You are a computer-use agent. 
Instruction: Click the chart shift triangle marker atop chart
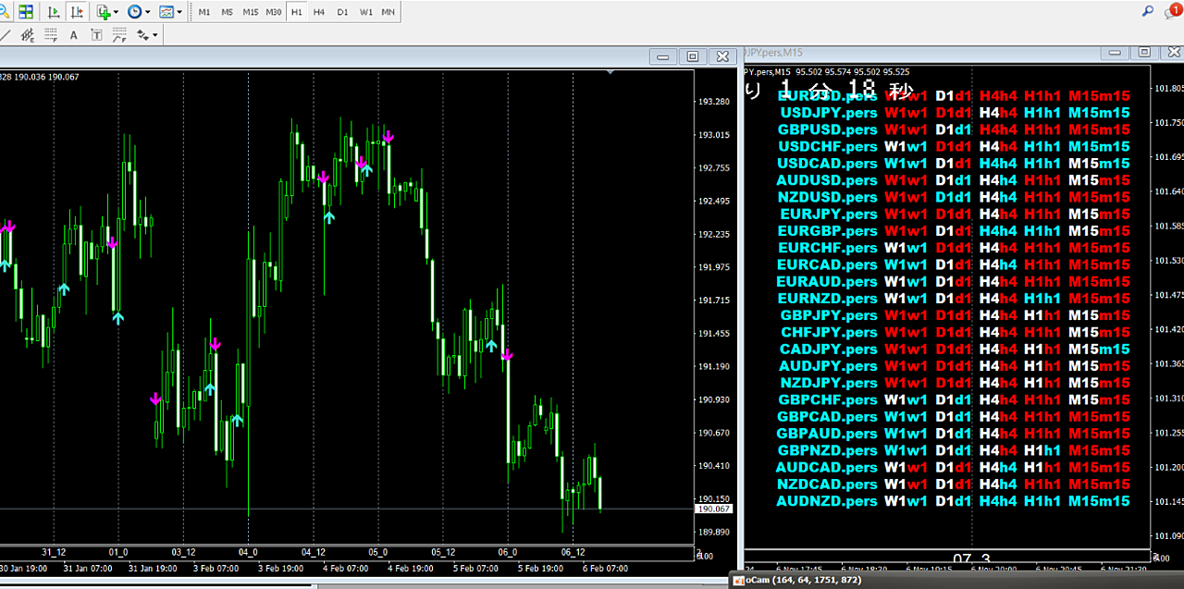tap(610, 71)
